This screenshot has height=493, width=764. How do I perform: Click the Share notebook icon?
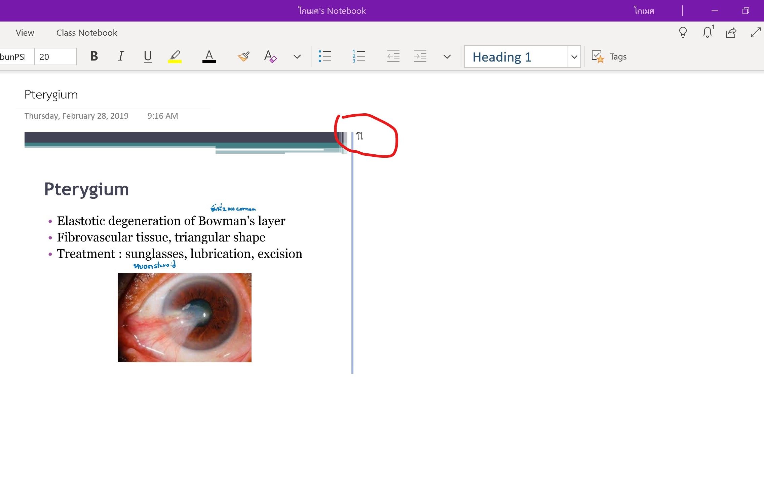coord(731,33)
